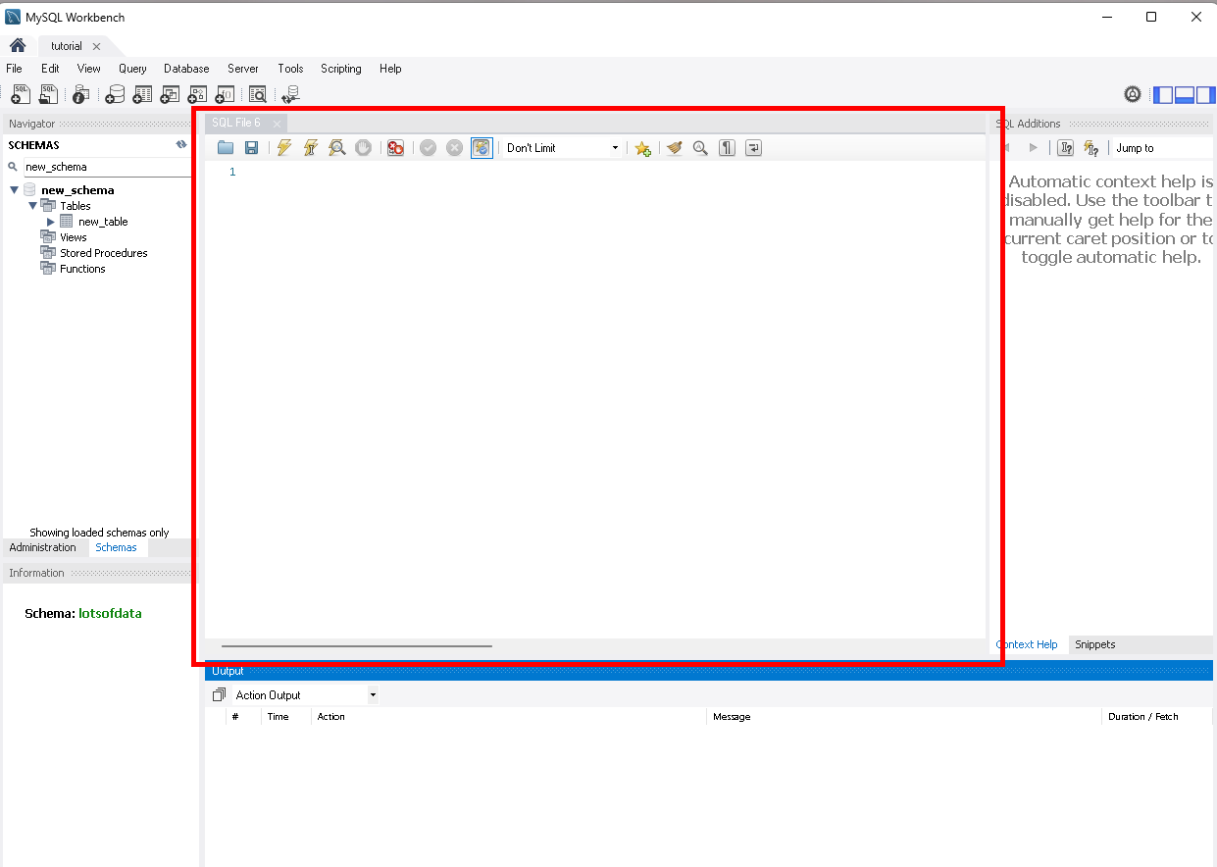1217x867 pixels.
Task: Run EXPLAIN on the current statement
Action: click(336, 148)
